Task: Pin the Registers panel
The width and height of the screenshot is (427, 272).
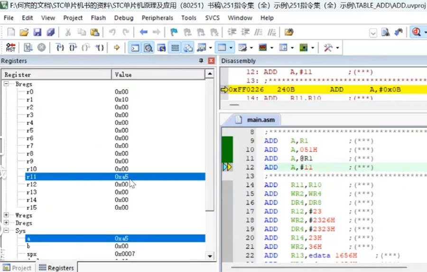Action: coord(201,61)
